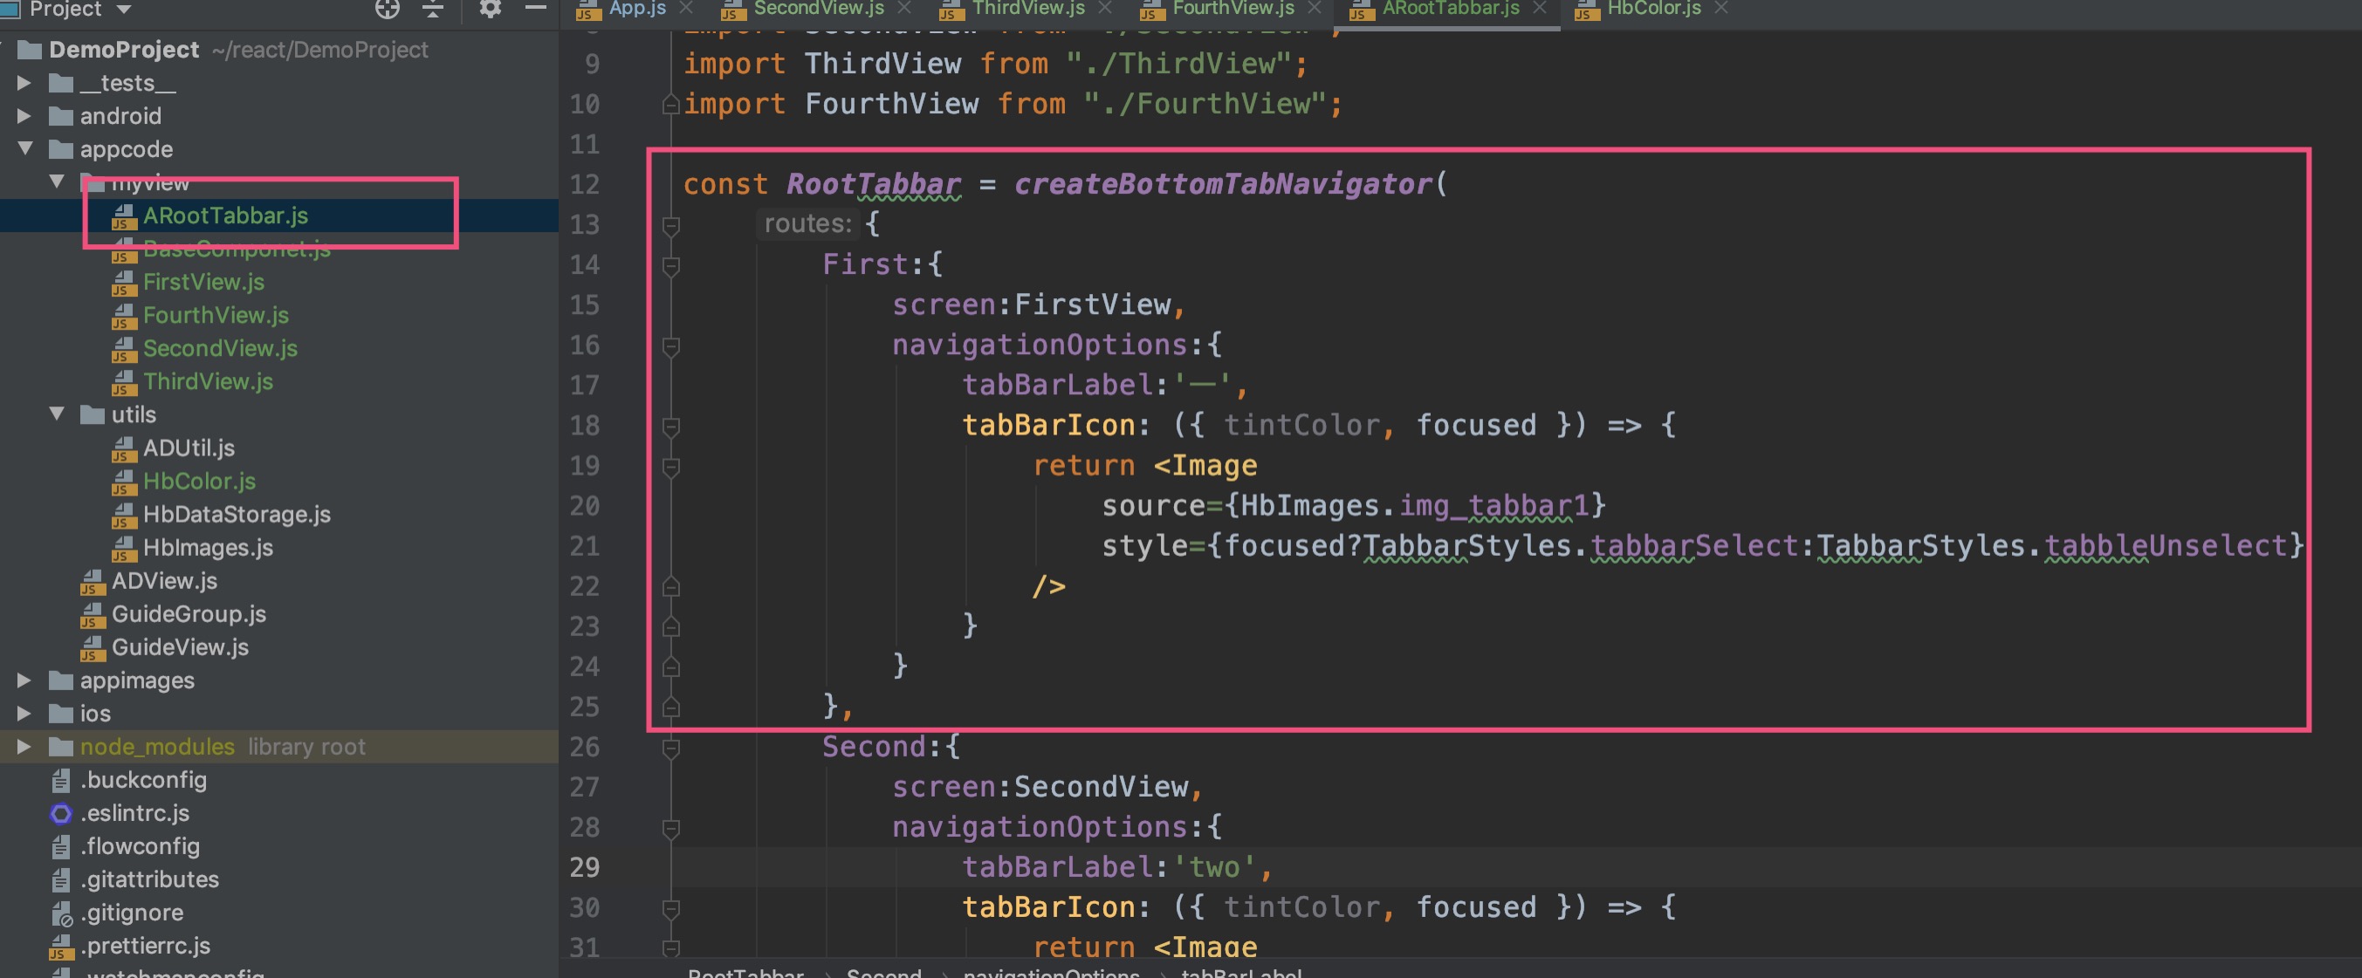Click the fold marker on line 18

tap(671, 427)
